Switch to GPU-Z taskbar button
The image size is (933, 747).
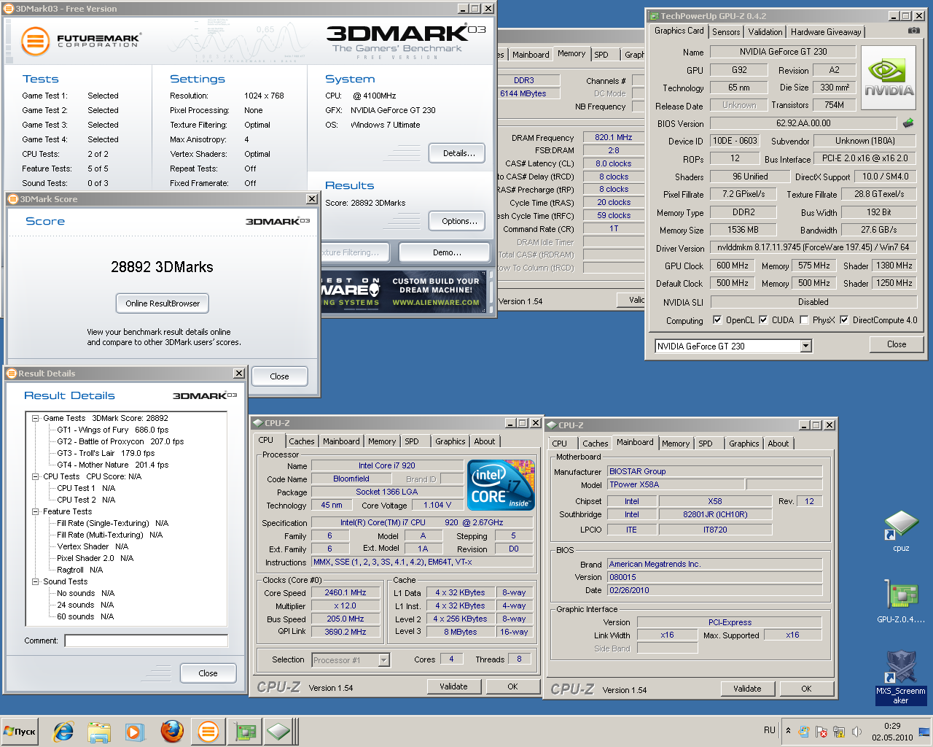tap(243, 731)
